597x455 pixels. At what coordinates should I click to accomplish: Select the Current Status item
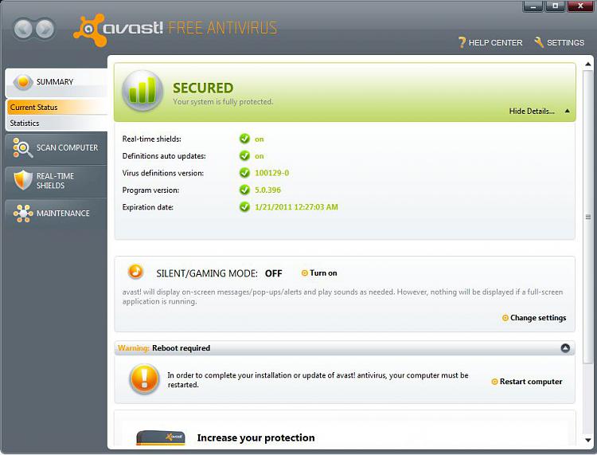(x=57, y=108)
